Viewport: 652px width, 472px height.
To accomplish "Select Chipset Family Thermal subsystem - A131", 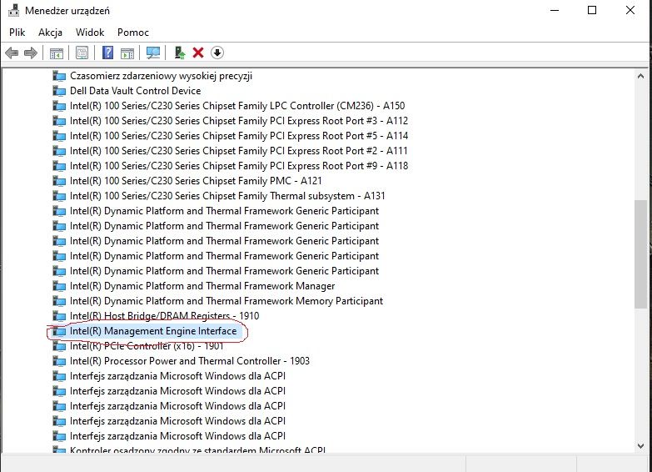I will click(x=227, y=196).
